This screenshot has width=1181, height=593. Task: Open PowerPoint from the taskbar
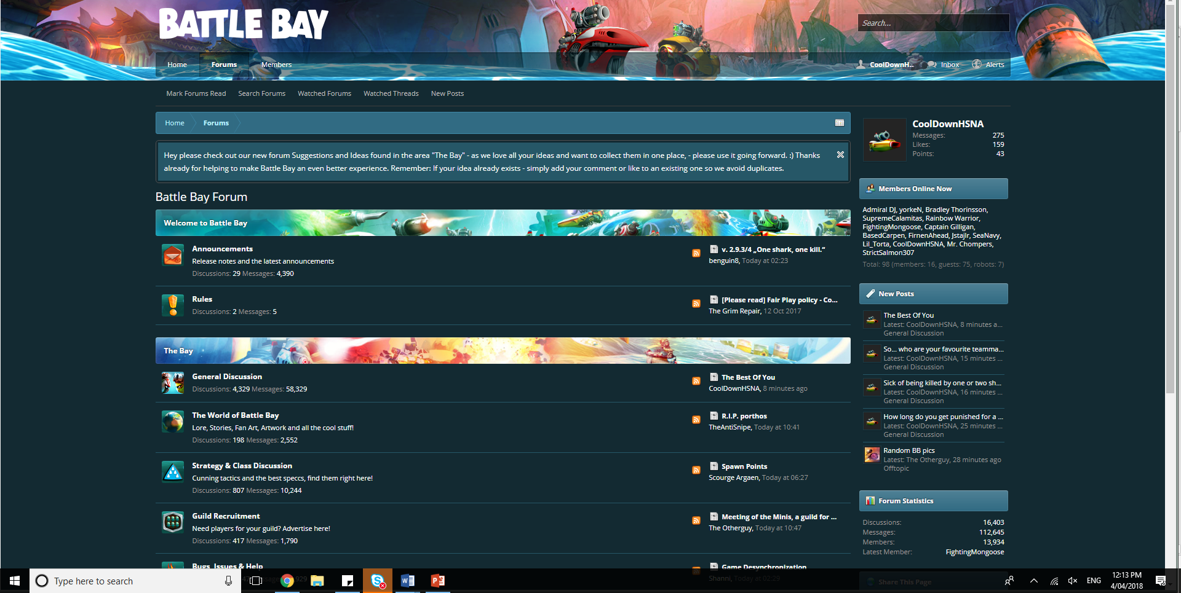437,581
